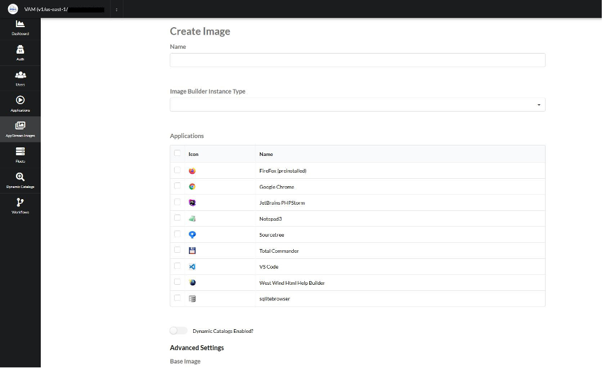Select the Workflows sidebar icon
Image resolution: width=603 pixels, height=368 pixels.
(x=20, y=205)
